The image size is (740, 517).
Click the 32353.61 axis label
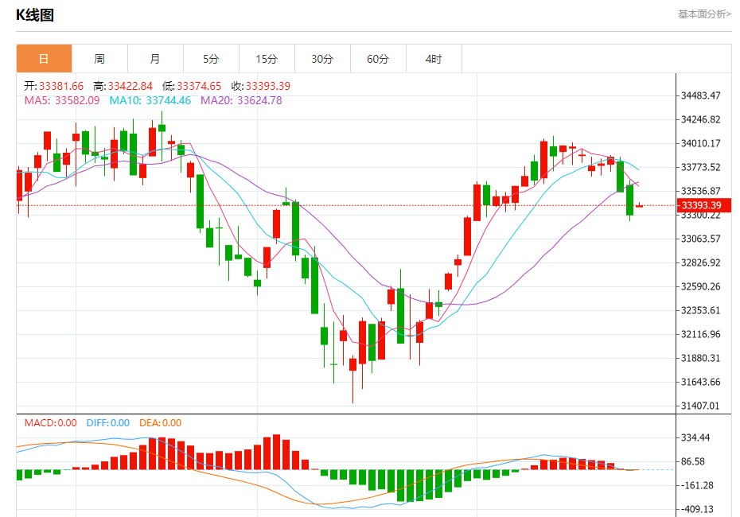(x=700, y=310)
